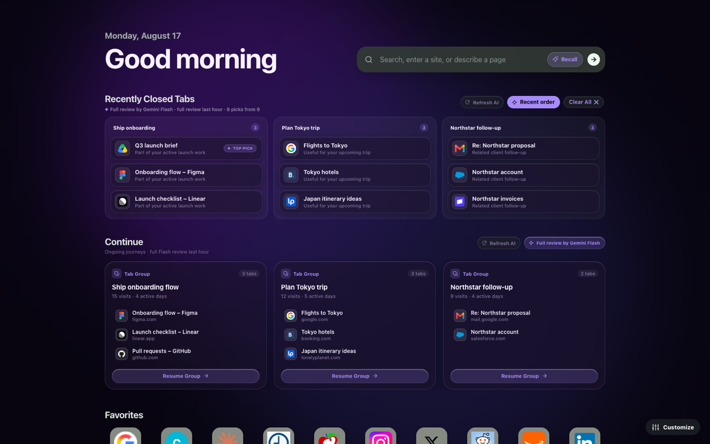Click Full review by Gemini Flash button

point(564,243)
